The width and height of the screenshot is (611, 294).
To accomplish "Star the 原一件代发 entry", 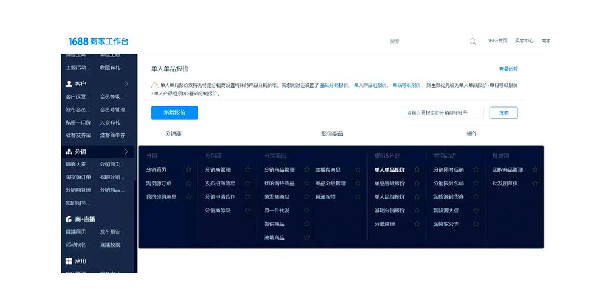I will (306, 211).
